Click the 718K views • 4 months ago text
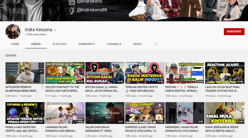Image resolution: width=248 pixels, height=138 pixels. click(179, 136)
